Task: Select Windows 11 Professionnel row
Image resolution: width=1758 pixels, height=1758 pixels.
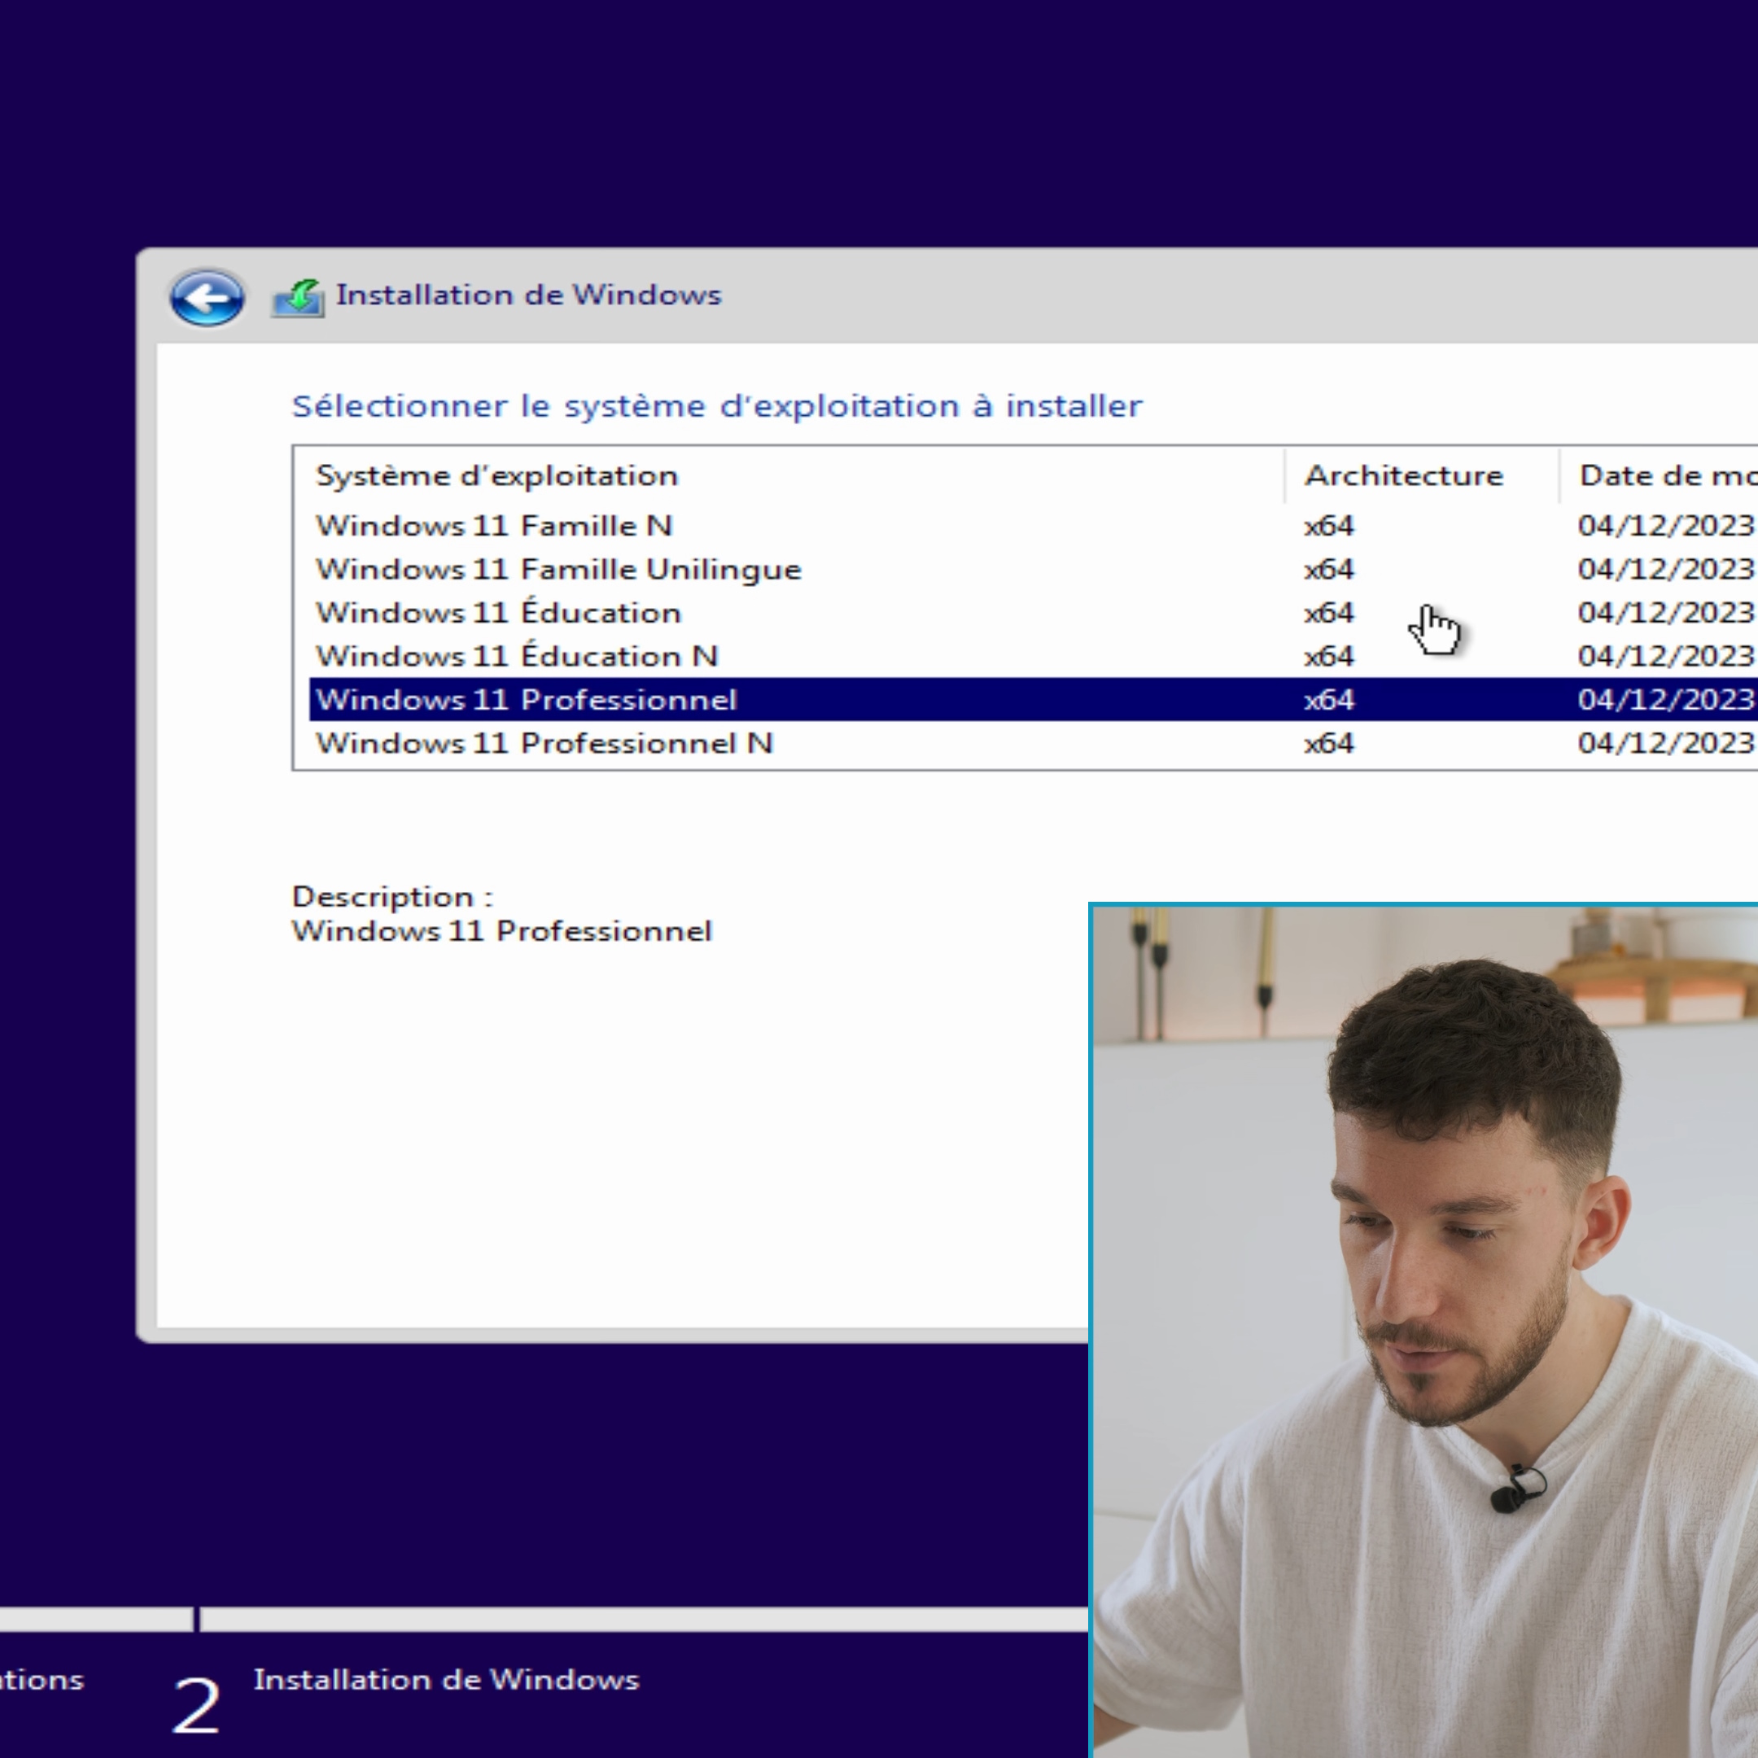Action: point(1033,700)
